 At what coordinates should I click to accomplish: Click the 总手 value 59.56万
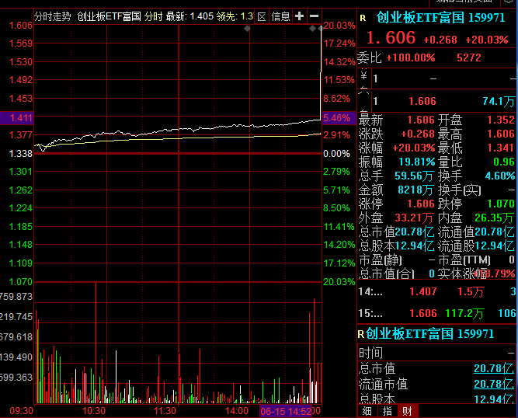pos(414,176)
